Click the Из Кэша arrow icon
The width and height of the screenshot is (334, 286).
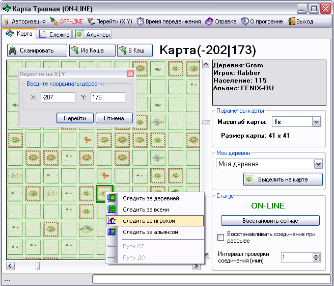[75, 50]
